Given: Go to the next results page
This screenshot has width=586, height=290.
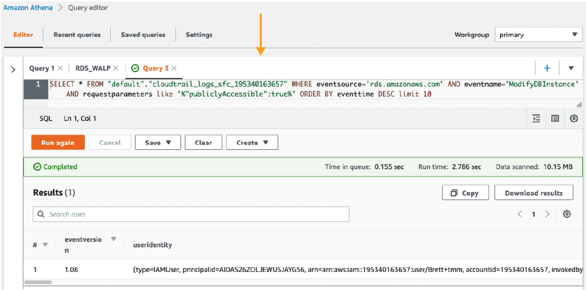Looking at the screenshot, I should tap(547, 214).
